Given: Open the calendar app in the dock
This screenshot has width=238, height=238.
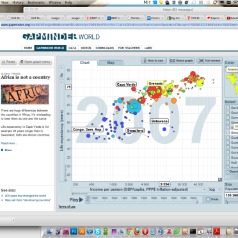Looking at the screenshot, I should click(x=200, y=232).
